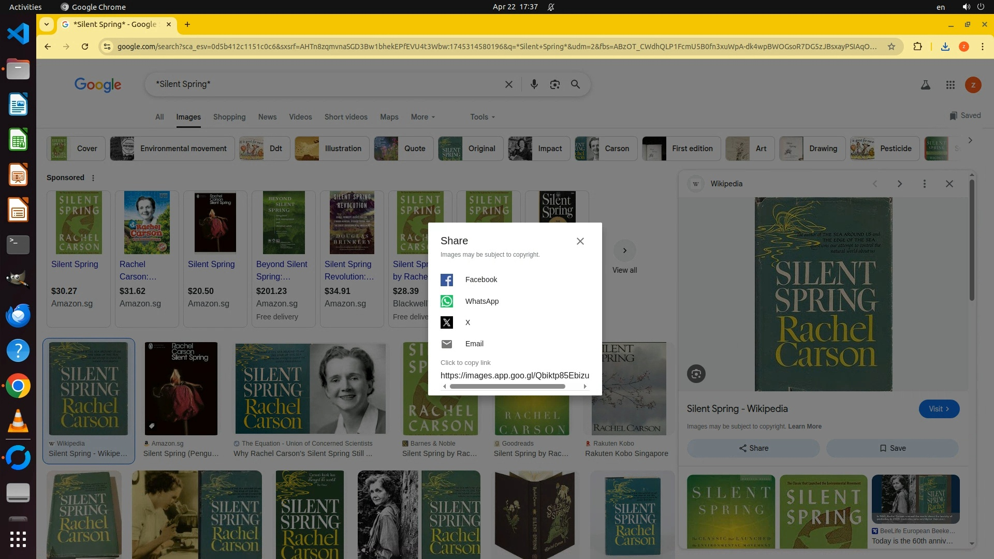Switch to the Shopping tab
The image size is (994, 559).
click(x=229, y=117)
